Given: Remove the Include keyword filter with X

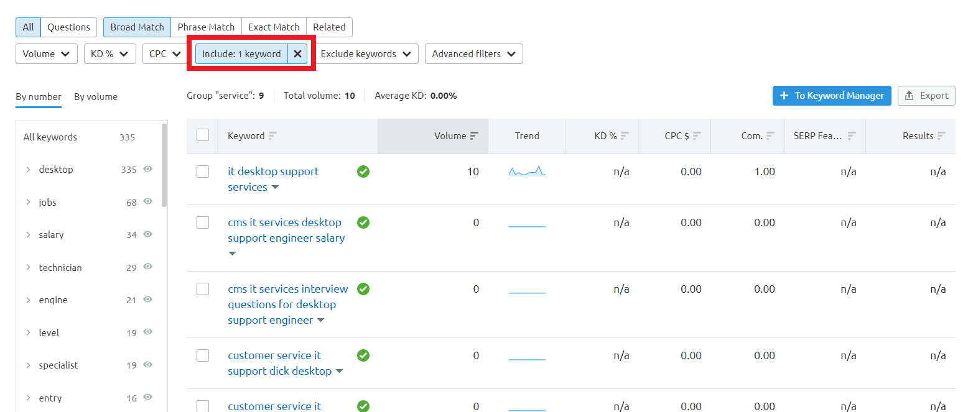Looking at the screenshot, I should [297, 54].
